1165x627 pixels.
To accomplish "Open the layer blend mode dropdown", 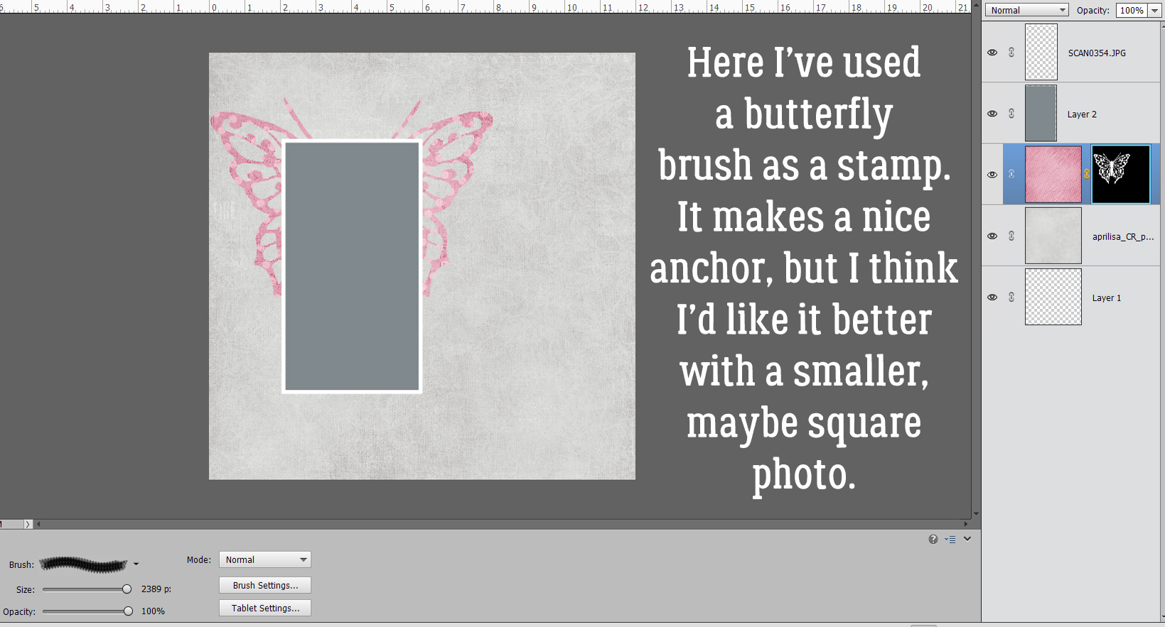I will (x=1026, y=10).
